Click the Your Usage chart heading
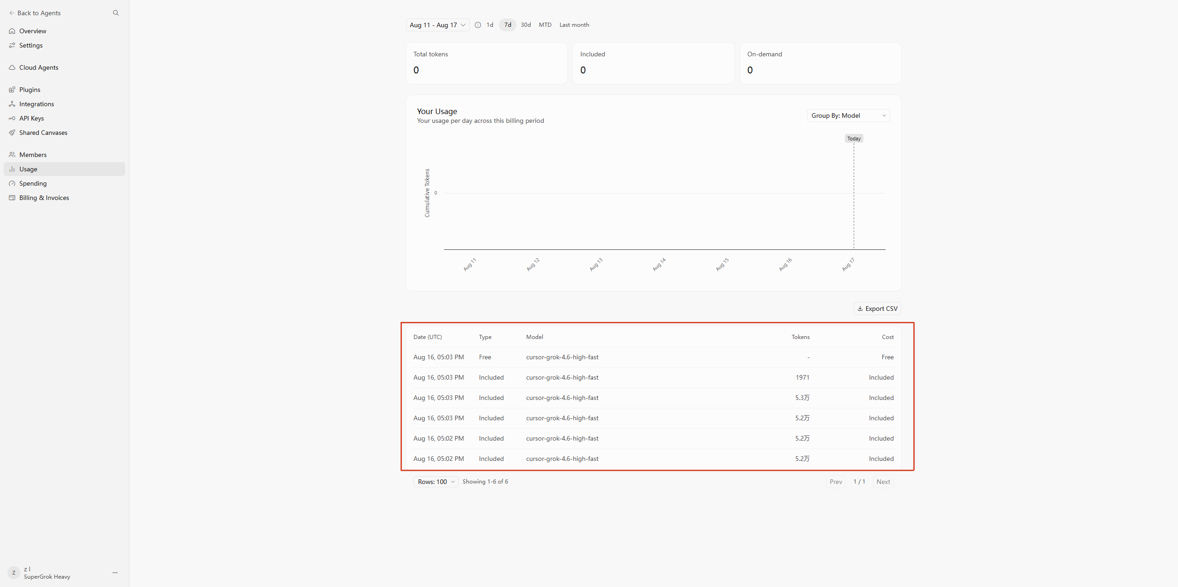Image resolution: width=1178 pixels, height=587 pixels. point(437,111)
